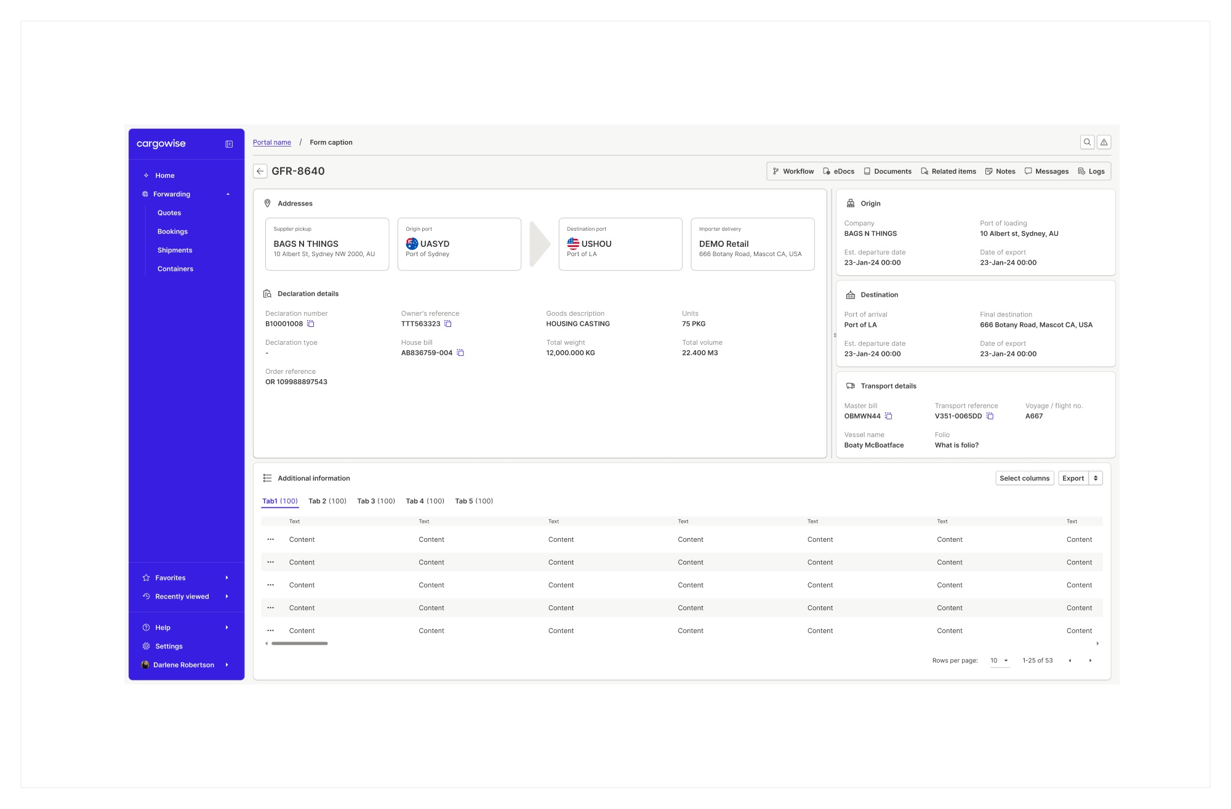Open row actions for the fourth Content row
The height and width of the screenshot is (809, 1231).
[270, 608]
